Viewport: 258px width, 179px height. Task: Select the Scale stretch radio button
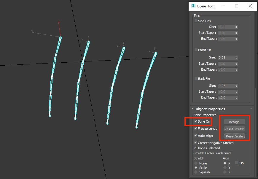[196, 168]
